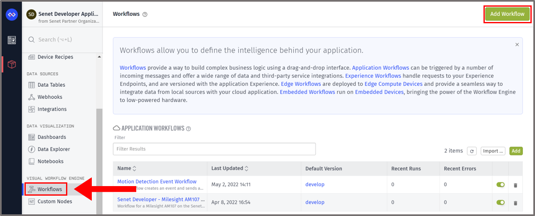Click the Add Workflow button

click(x=507, y=14)
